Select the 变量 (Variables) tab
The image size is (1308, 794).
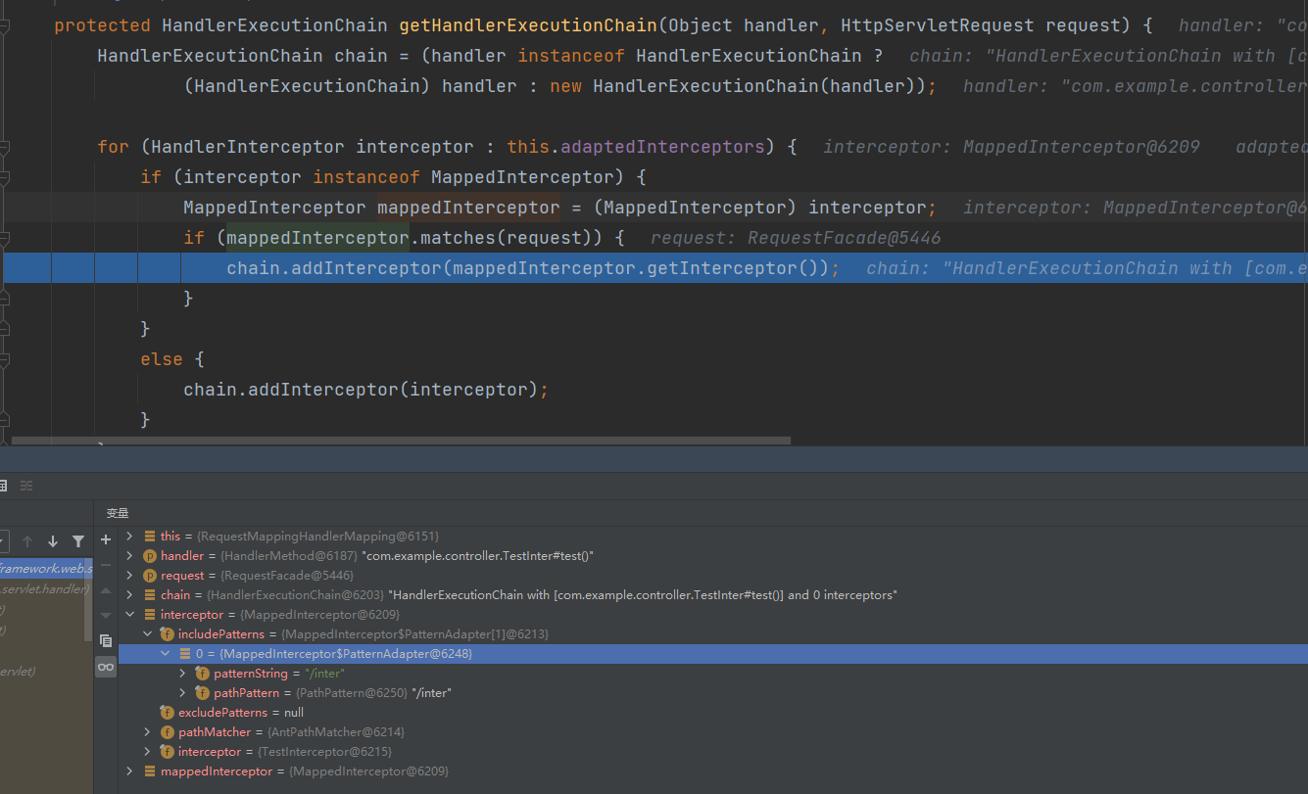click(x=118, y=513)
